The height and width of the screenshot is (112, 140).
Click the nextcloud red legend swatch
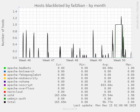click(x=5, y=92)
